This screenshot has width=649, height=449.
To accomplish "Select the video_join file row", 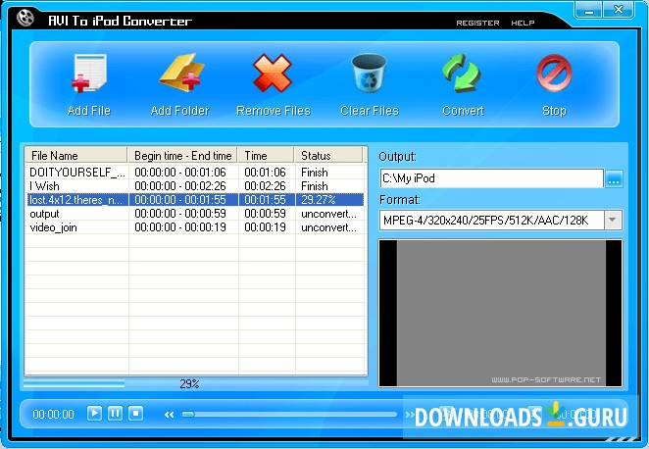I will (76, 227).
